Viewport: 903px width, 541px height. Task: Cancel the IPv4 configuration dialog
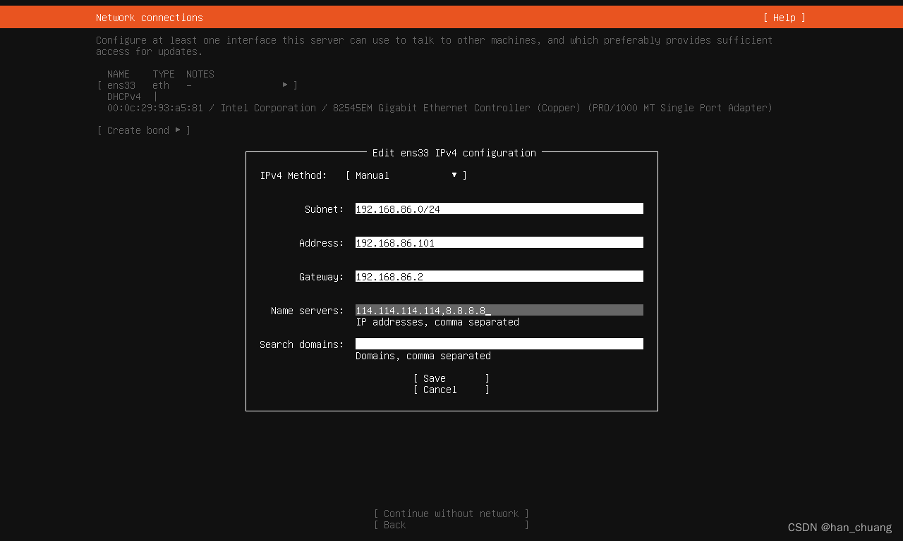coord(451,390)
